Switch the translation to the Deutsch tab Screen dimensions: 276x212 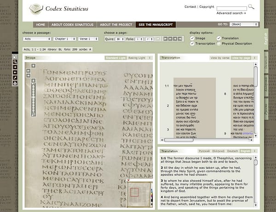pos(232,151)
